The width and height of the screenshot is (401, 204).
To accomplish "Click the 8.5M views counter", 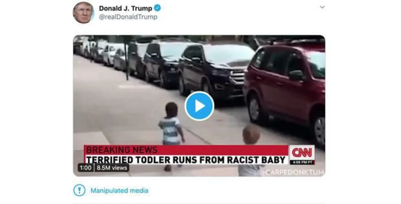I will [112, 168].
